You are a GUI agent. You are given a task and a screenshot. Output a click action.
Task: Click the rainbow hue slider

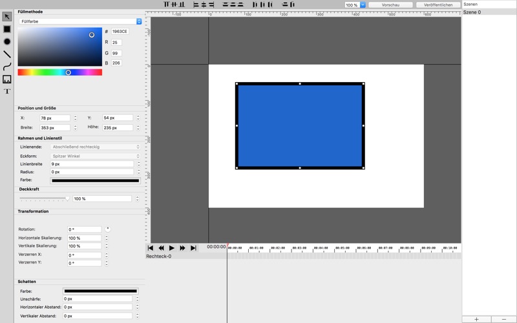click(60, 72)
